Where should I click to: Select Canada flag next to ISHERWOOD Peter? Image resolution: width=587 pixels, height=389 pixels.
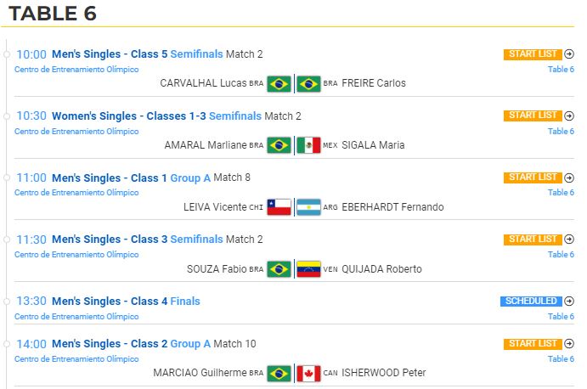[x=308, y=373]
